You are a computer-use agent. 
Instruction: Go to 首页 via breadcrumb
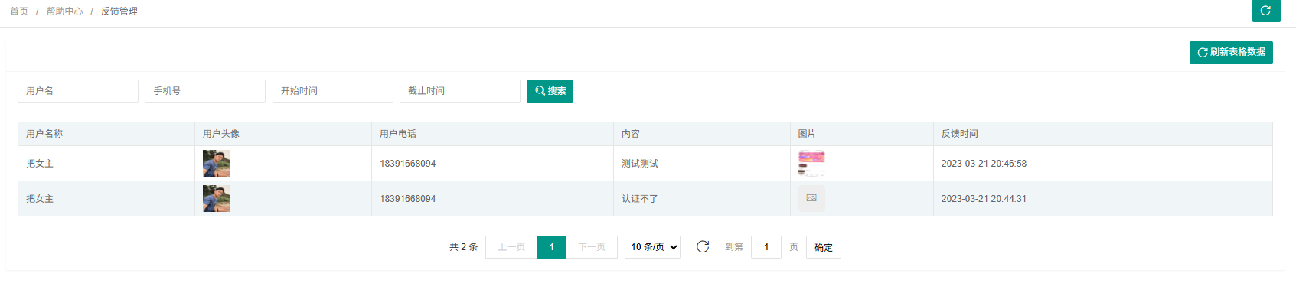point(19,11)
